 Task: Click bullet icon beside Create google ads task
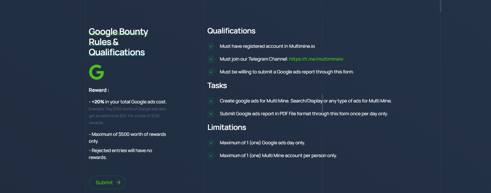point(211,101)
